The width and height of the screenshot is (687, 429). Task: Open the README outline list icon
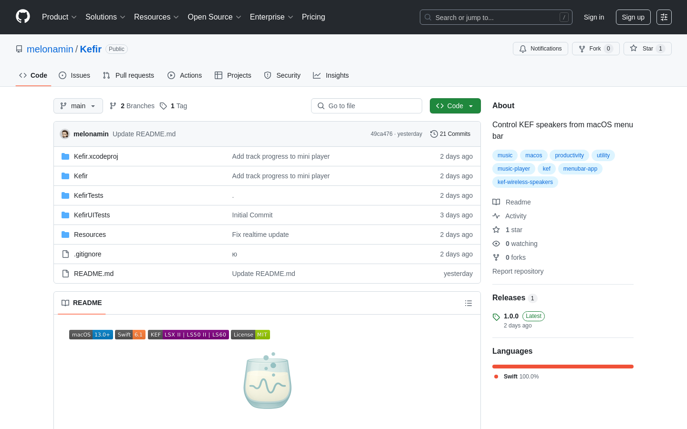click(468, 303)
